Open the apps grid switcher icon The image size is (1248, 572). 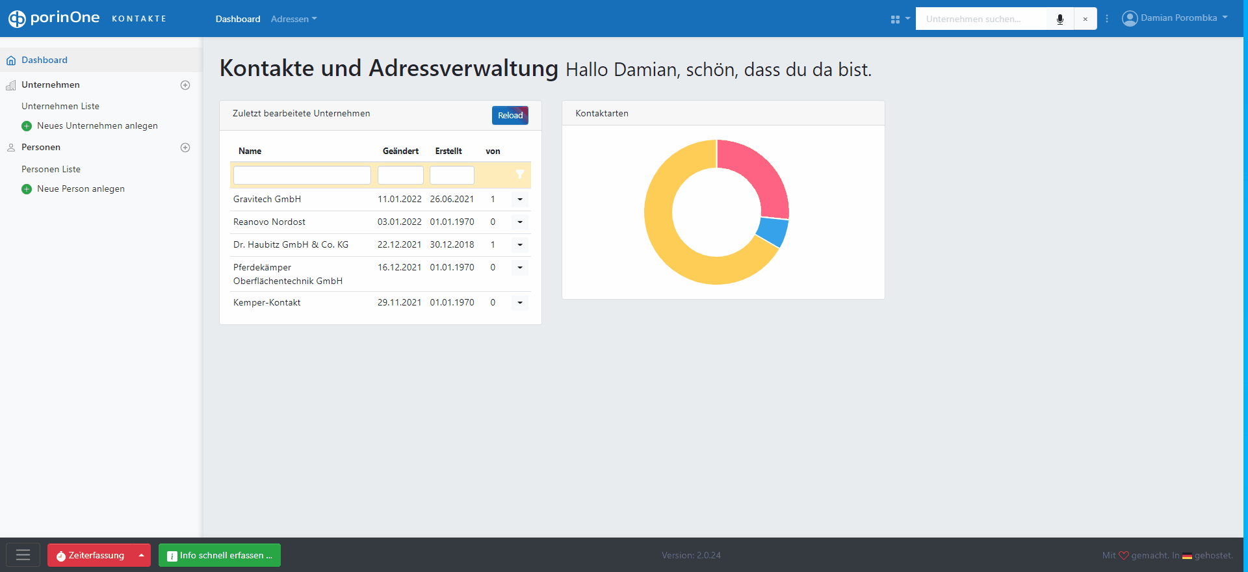899,19
